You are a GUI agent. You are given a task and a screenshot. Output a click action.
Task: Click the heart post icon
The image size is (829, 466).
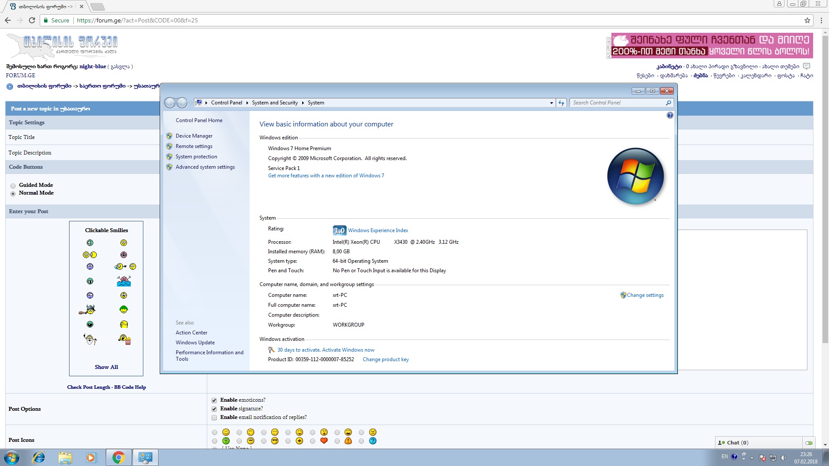324,441
